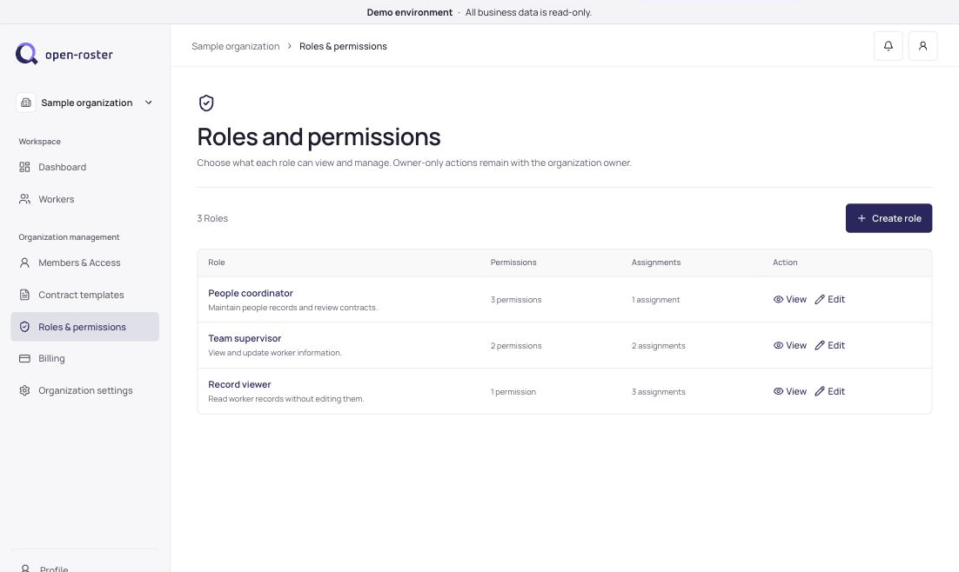
Task: Open the Billing section
Action: 85,359
